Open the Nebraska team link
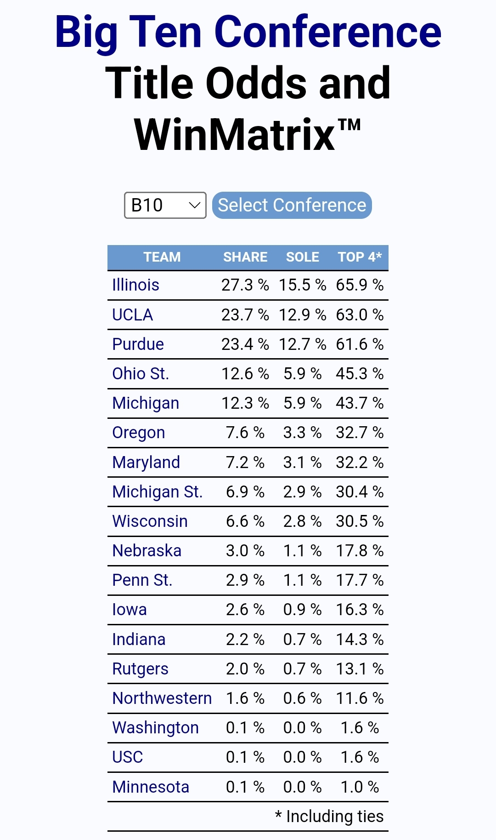 (147, 551)
